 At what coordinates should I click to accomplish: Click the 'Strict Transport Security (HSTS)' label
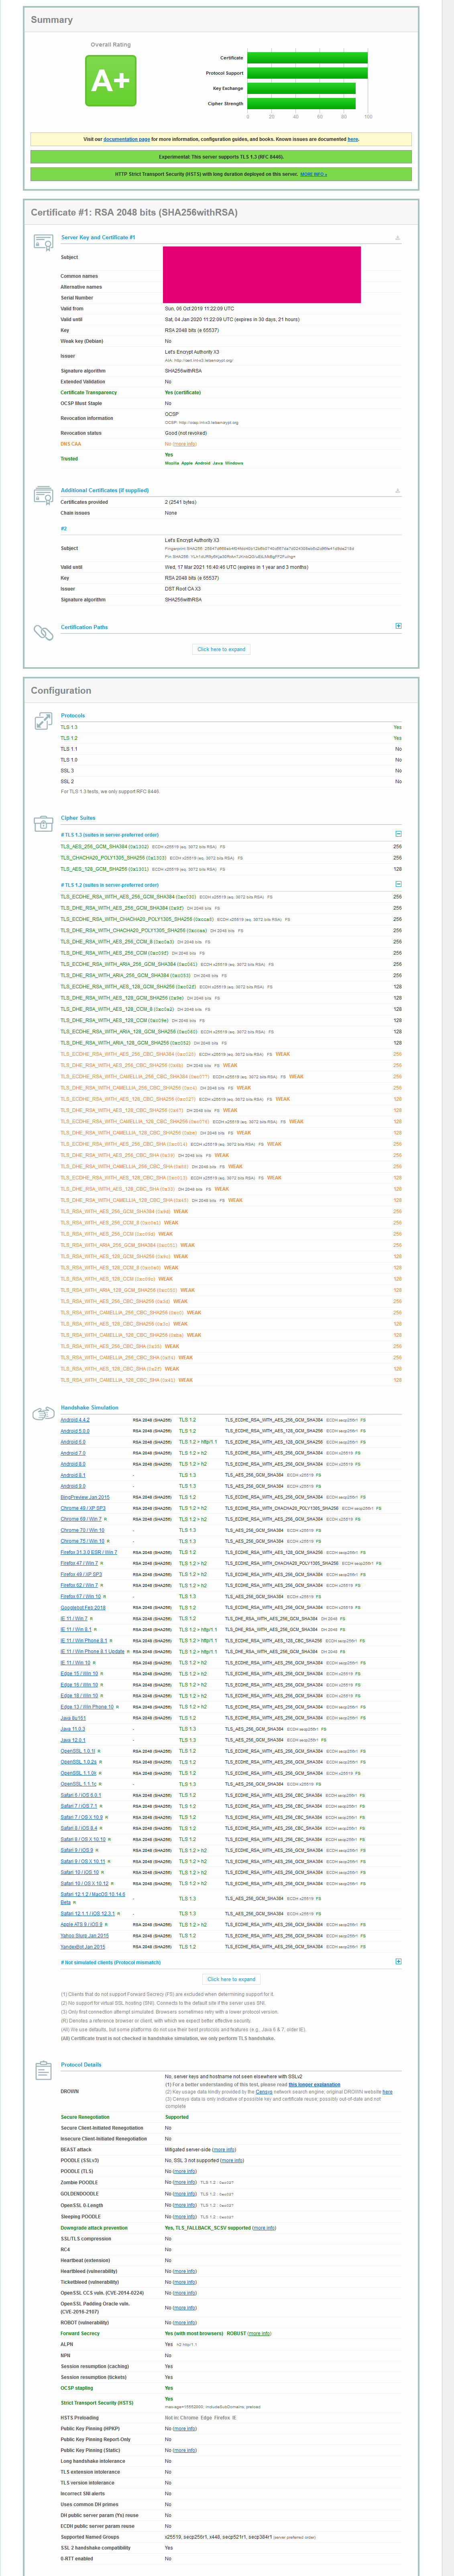click(x=97, y=2403)
